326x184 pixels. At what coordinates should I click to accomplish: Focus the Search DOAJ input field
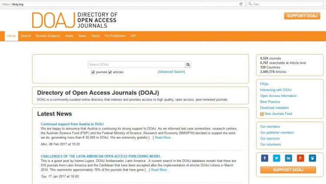click(x=136, y=65)
